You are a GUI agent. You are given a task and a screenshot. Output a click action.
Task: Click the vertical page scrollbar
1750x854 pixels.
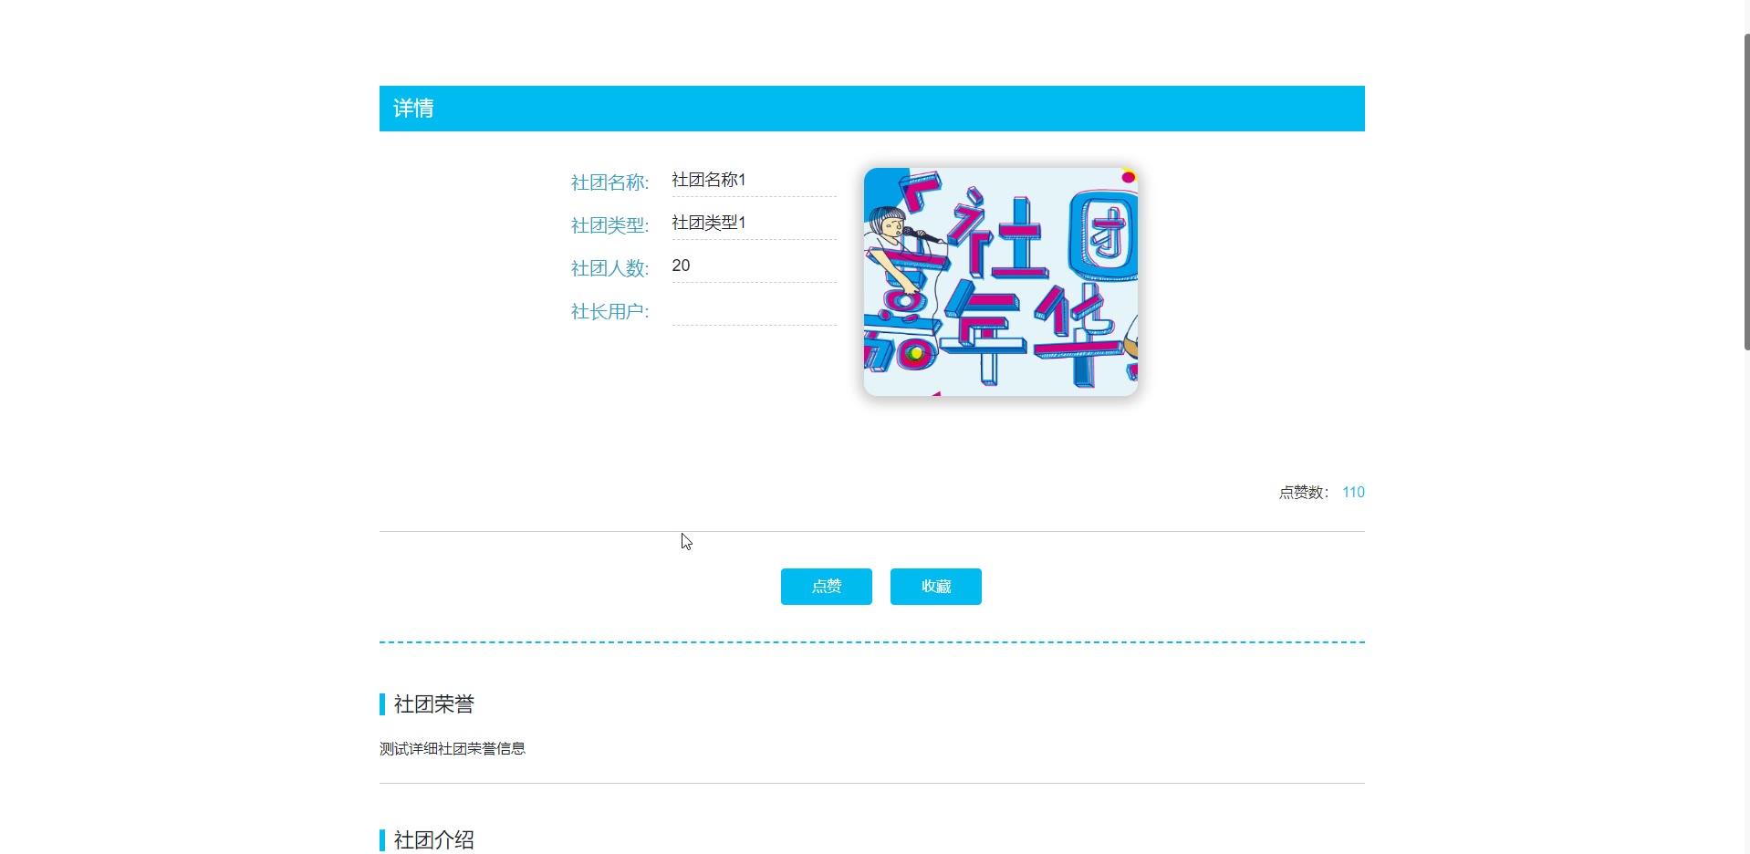click(x=1746, y=192)
